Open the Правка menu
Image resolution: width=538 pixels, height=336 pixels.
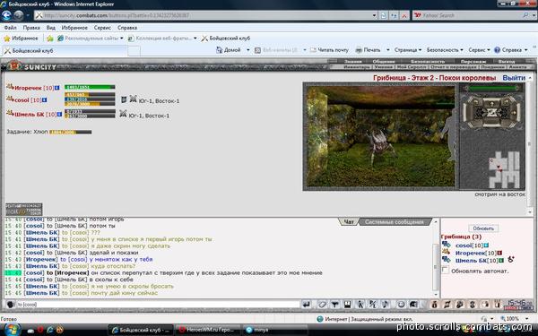pos(31,28)
